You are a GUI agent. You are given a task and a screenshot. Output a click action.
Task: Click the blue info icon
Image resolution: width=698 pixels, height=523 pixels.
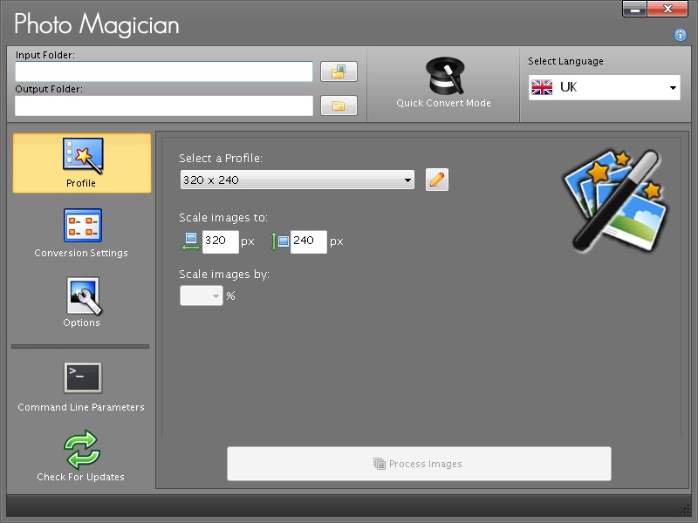(x=681, y=35)
